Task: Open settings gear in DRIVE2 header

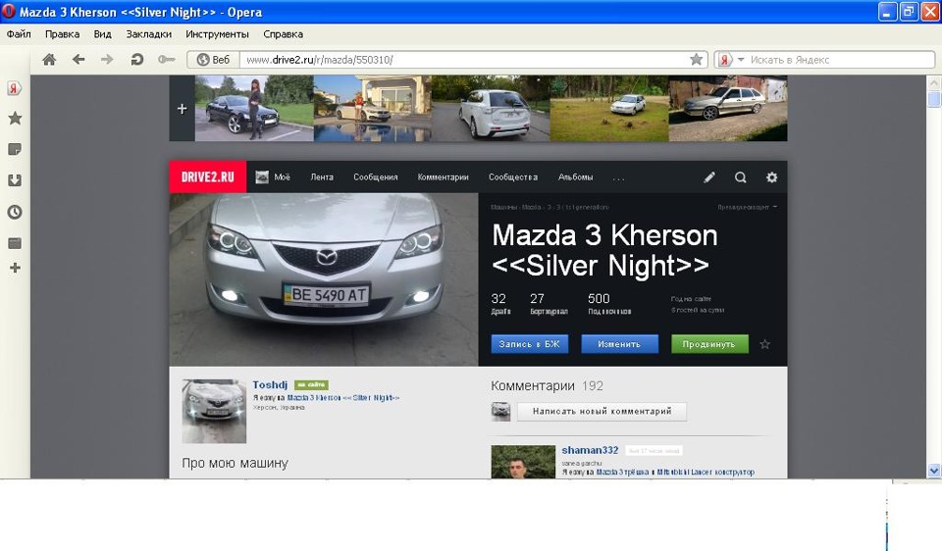Action: 772,177
